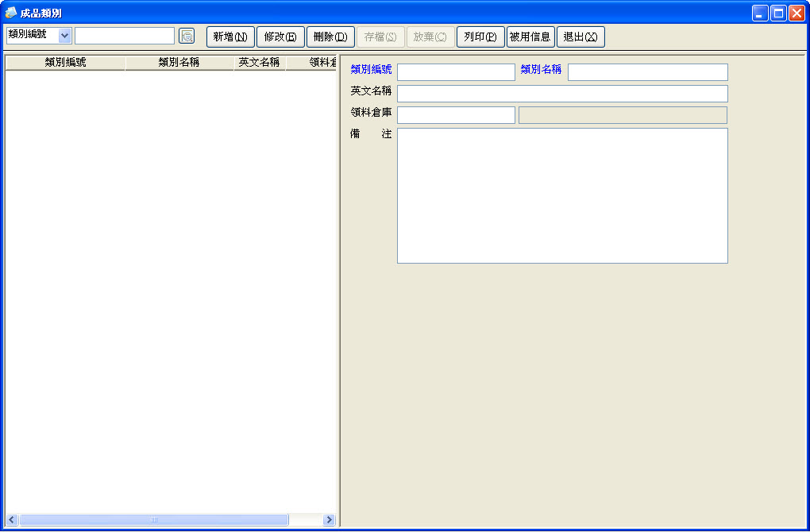This screenshot has height=532, width=810.
Task: Click the 修改(E) button
Action: point(280,37)
